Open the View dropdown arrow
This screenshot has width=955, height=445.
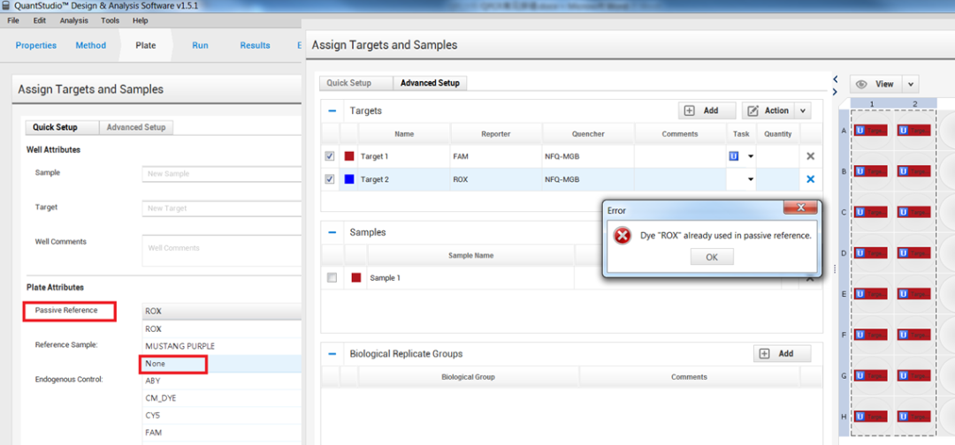coord(911,85)
